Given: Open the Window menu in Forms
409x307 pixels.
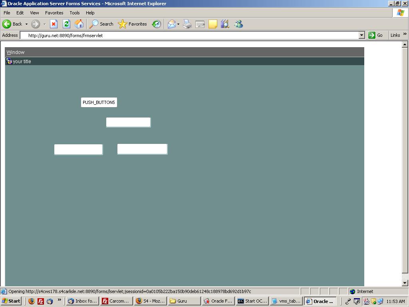Looking at the screenshot, I should pyautogui.click(x=16, y=52).
